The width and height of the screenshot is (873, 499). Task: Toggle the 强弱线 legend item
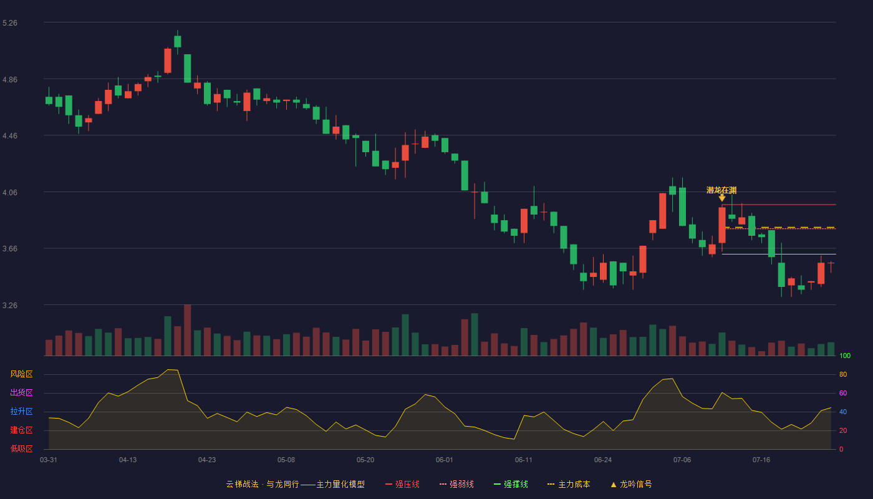[456, 484]
